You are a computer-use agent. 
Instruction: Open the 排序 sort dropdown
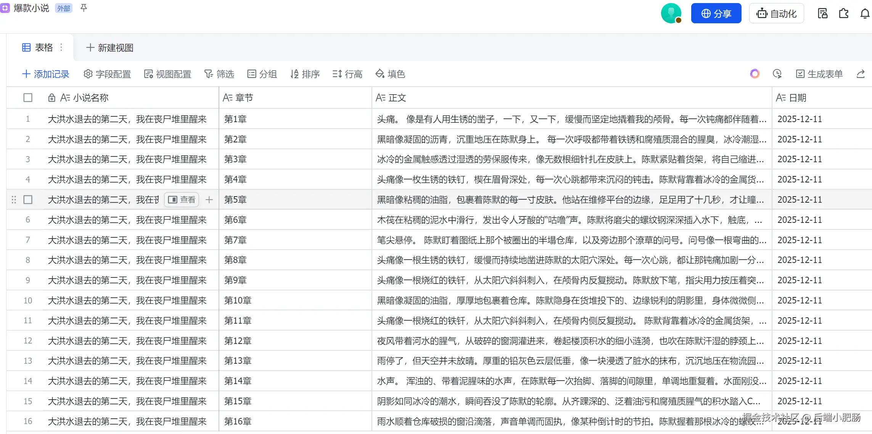click(305, 74)
